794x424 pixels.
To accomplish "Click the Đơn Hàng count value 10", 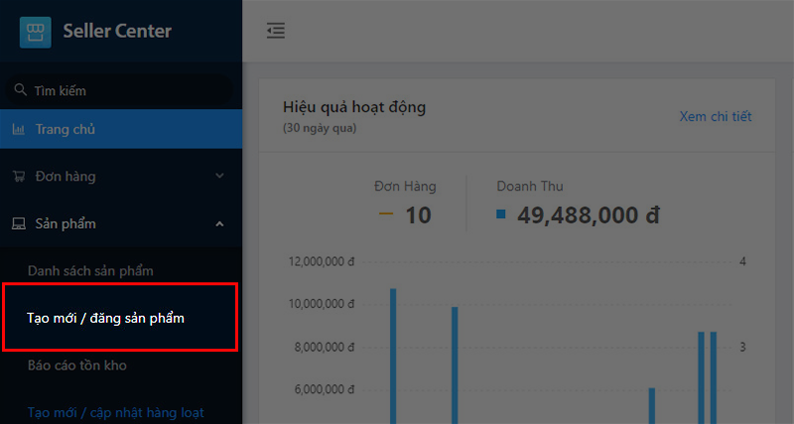I will 418,215.
